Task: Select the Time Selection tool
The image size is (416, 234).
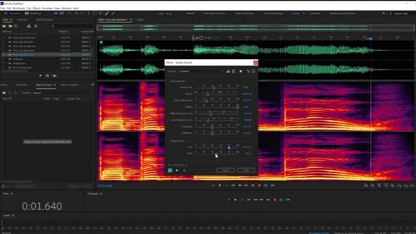Action: click(88, 13)
